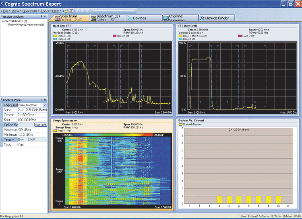Click Real Time FFT Trace 3 blue swatch

point(55,39)
